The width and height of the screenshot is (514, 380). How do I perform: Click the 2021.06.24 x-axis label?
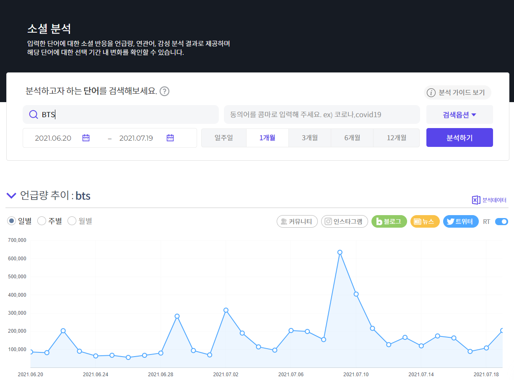pos(96,375)
